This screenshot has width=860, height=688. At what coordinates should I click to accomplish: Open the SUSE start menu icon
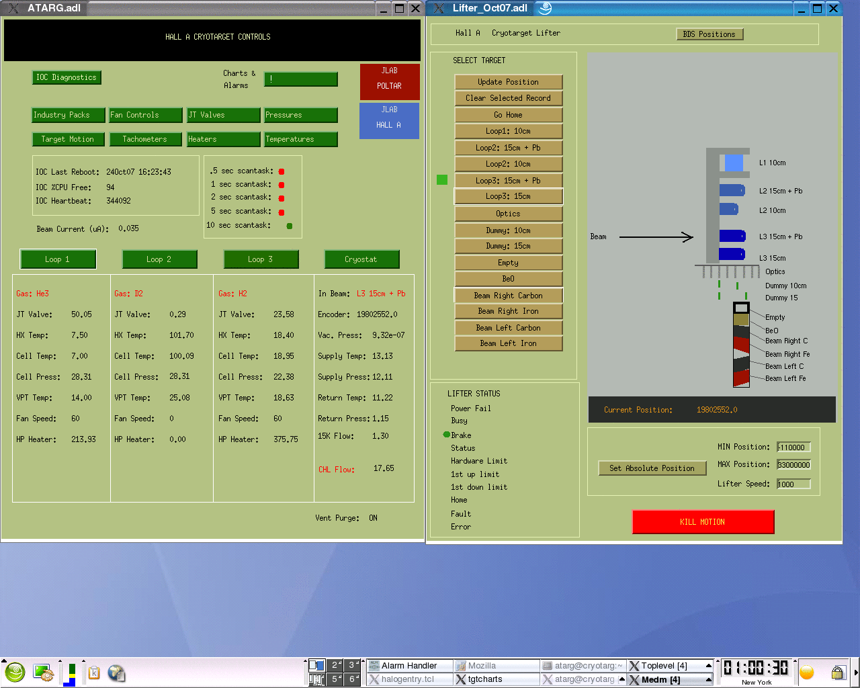[x=15, y=672]
